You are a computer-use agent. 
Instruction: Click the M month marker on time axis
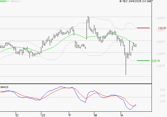point(96,115)
